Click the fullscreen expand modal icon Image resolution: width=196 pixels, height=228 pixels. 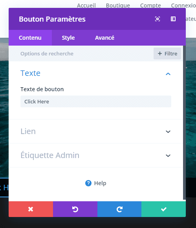click(158, 19)
